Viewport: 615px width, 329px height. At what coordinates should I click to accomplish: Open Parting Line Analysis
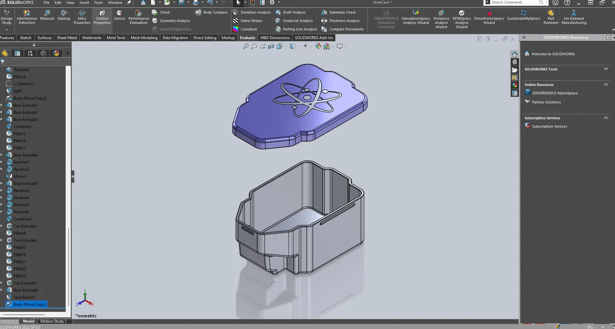coord(296,29)
